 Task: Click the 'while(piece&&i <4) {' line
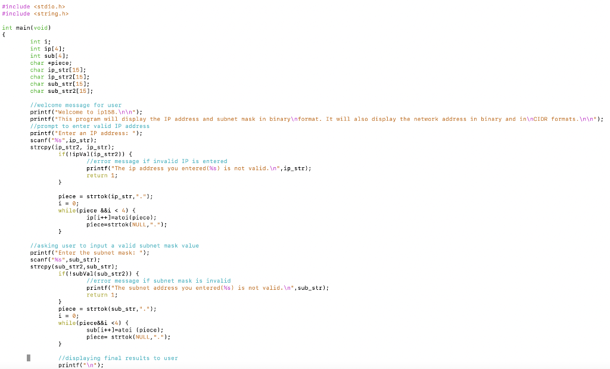[x=94, y=323]
